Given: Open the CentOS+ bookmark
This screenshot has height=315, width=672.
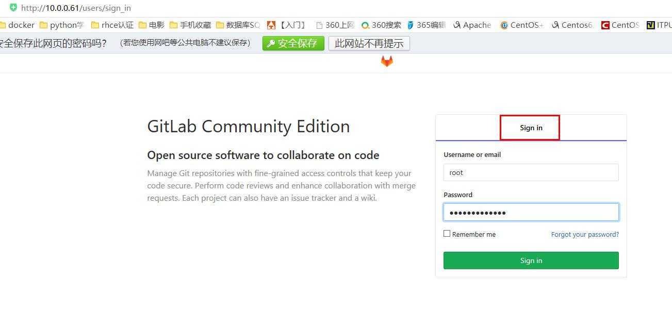Looking at the screenshot, I should (521, 25).
